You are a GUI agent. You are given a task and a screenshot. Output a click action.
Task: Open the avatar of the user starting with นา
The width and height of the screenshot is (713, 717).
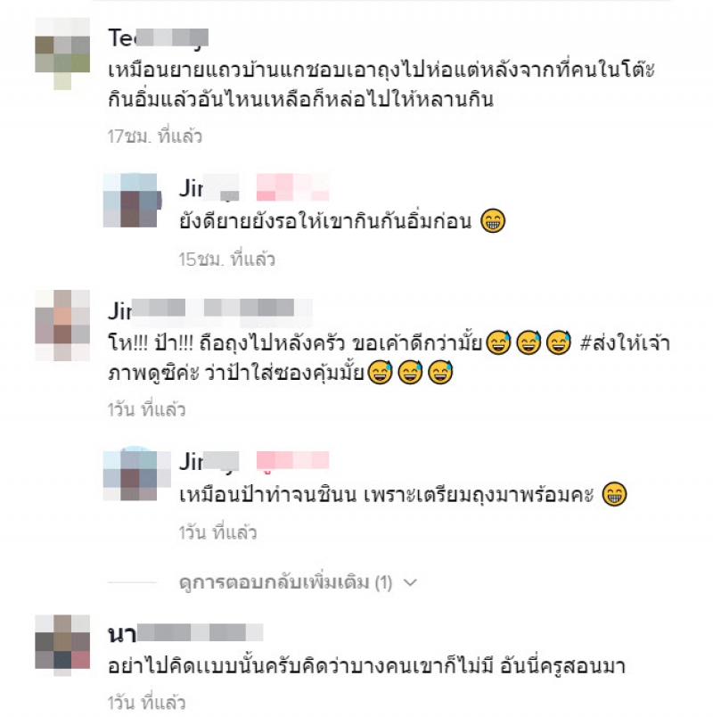[62, 646]
